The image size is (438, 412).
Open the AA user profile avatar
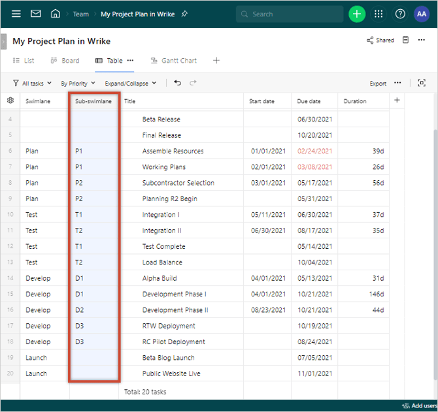click(422, 14)
